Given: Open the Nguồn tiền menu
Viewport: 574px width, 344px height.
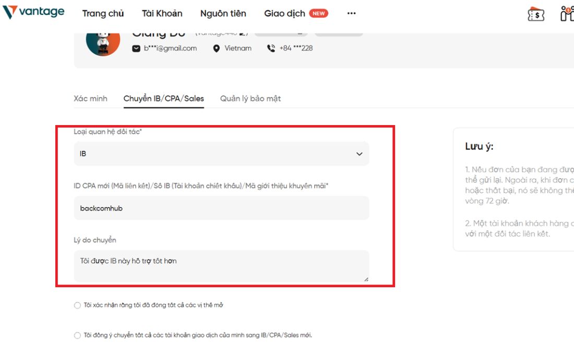Looking at the screenshot, I should [x=223, y=14].
